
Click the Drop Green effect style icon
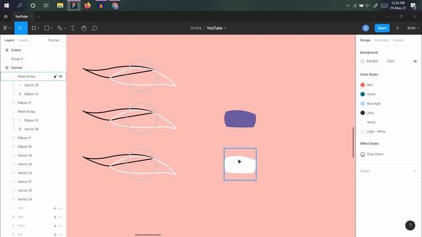click(363, 154)
